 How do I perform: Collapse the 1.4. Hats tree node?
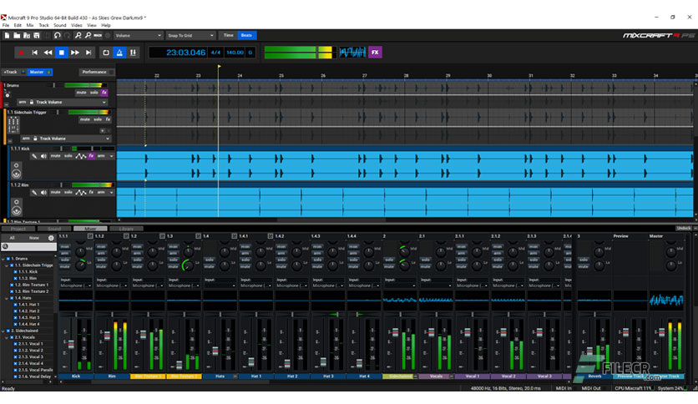[8, 298]
